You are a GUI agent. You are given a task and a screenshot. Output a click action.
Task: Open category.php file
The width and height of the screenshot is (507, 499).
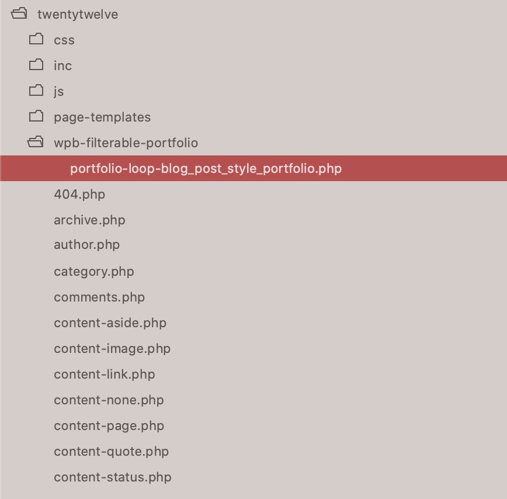[94, 272]
